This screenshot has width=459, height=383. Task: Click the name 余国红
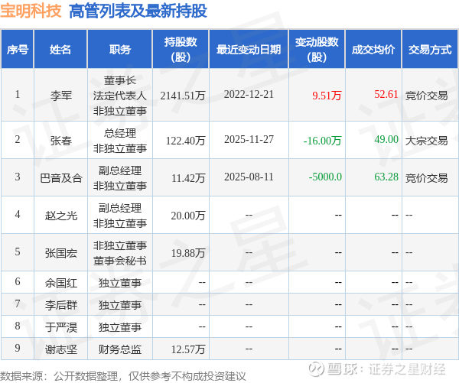61,283
